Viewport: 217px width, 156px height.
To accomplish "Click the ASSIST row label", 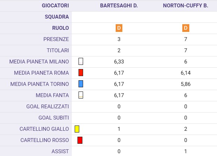I will [x=61, y=151].
